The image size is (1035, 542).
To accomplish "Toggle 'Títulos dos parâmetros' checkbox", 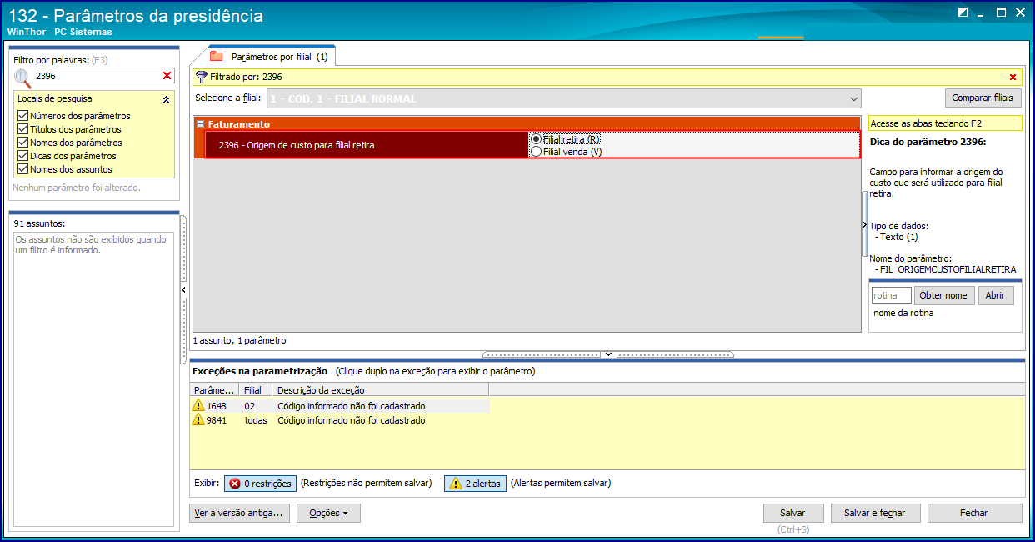I will [22, 129].
